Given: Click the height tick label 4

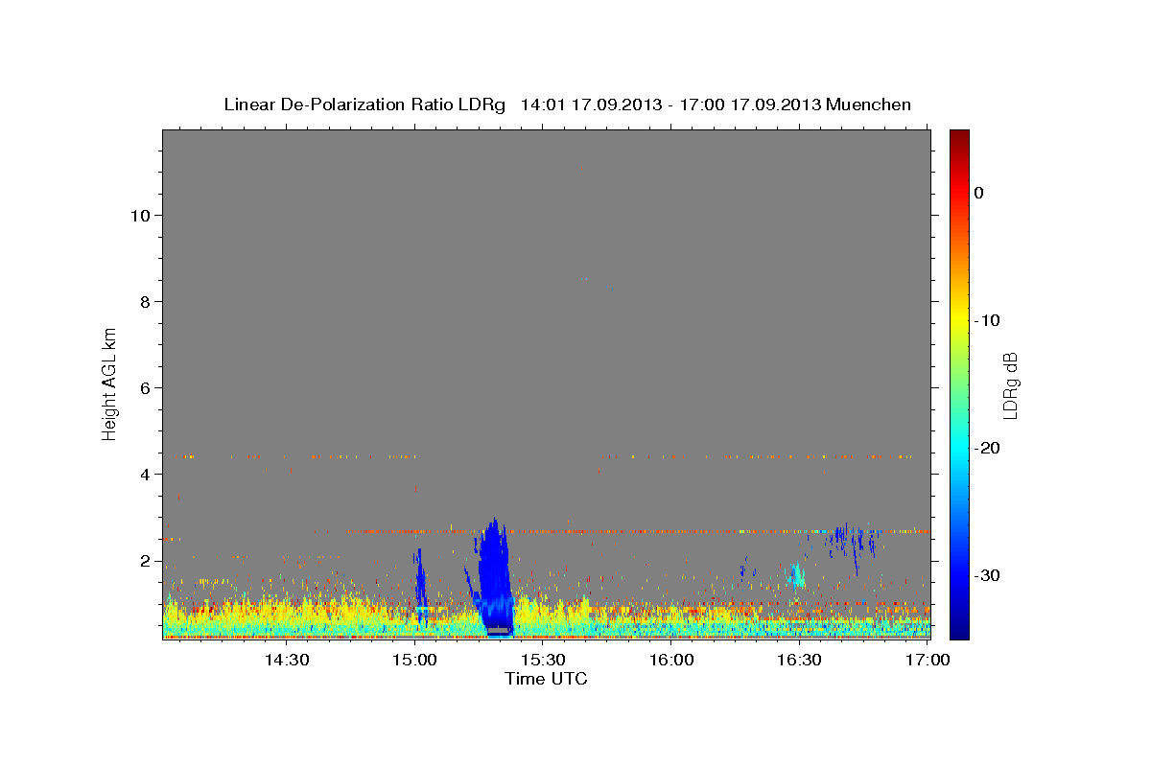Looking at the screenshot, I should (146, 474).
